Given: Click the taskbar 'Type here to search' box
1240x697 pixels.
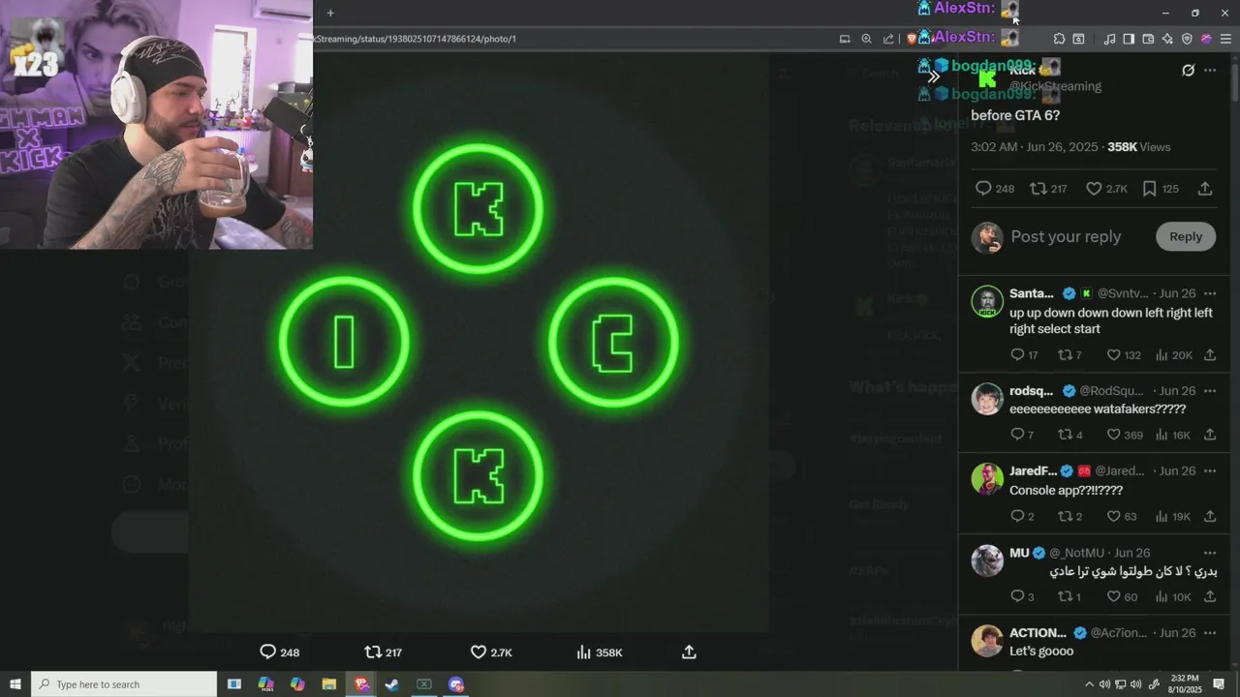Looking at the screenshot, I should [x=124, y=684].
